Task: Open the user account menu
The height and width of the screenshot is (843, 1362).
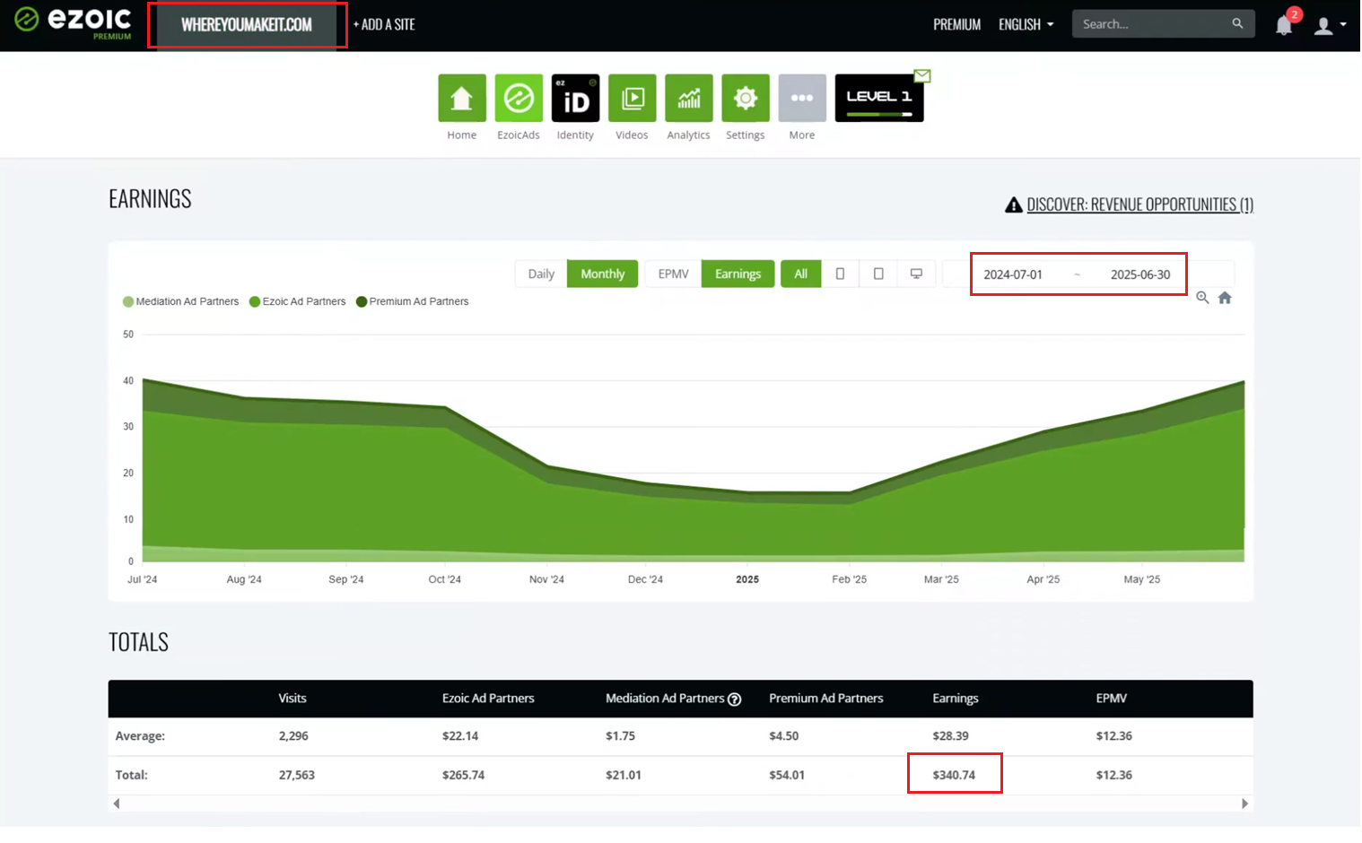Action: 1330,25
